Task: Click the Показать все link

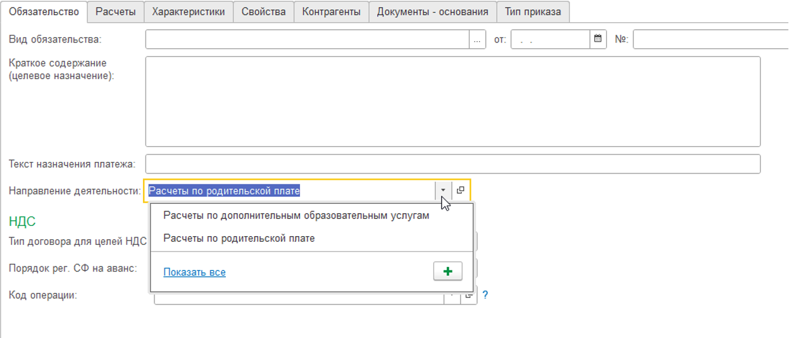Action: coord(194,272)
